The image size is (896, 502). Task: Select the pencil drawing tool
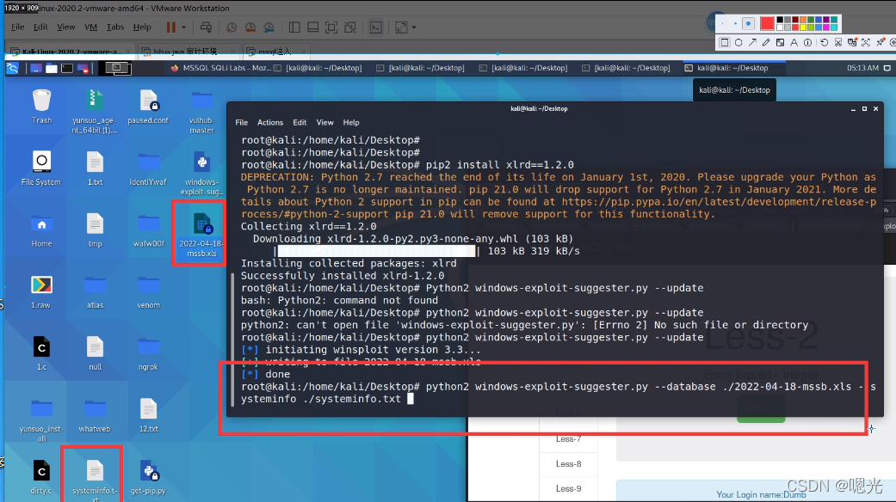(766, 42)
